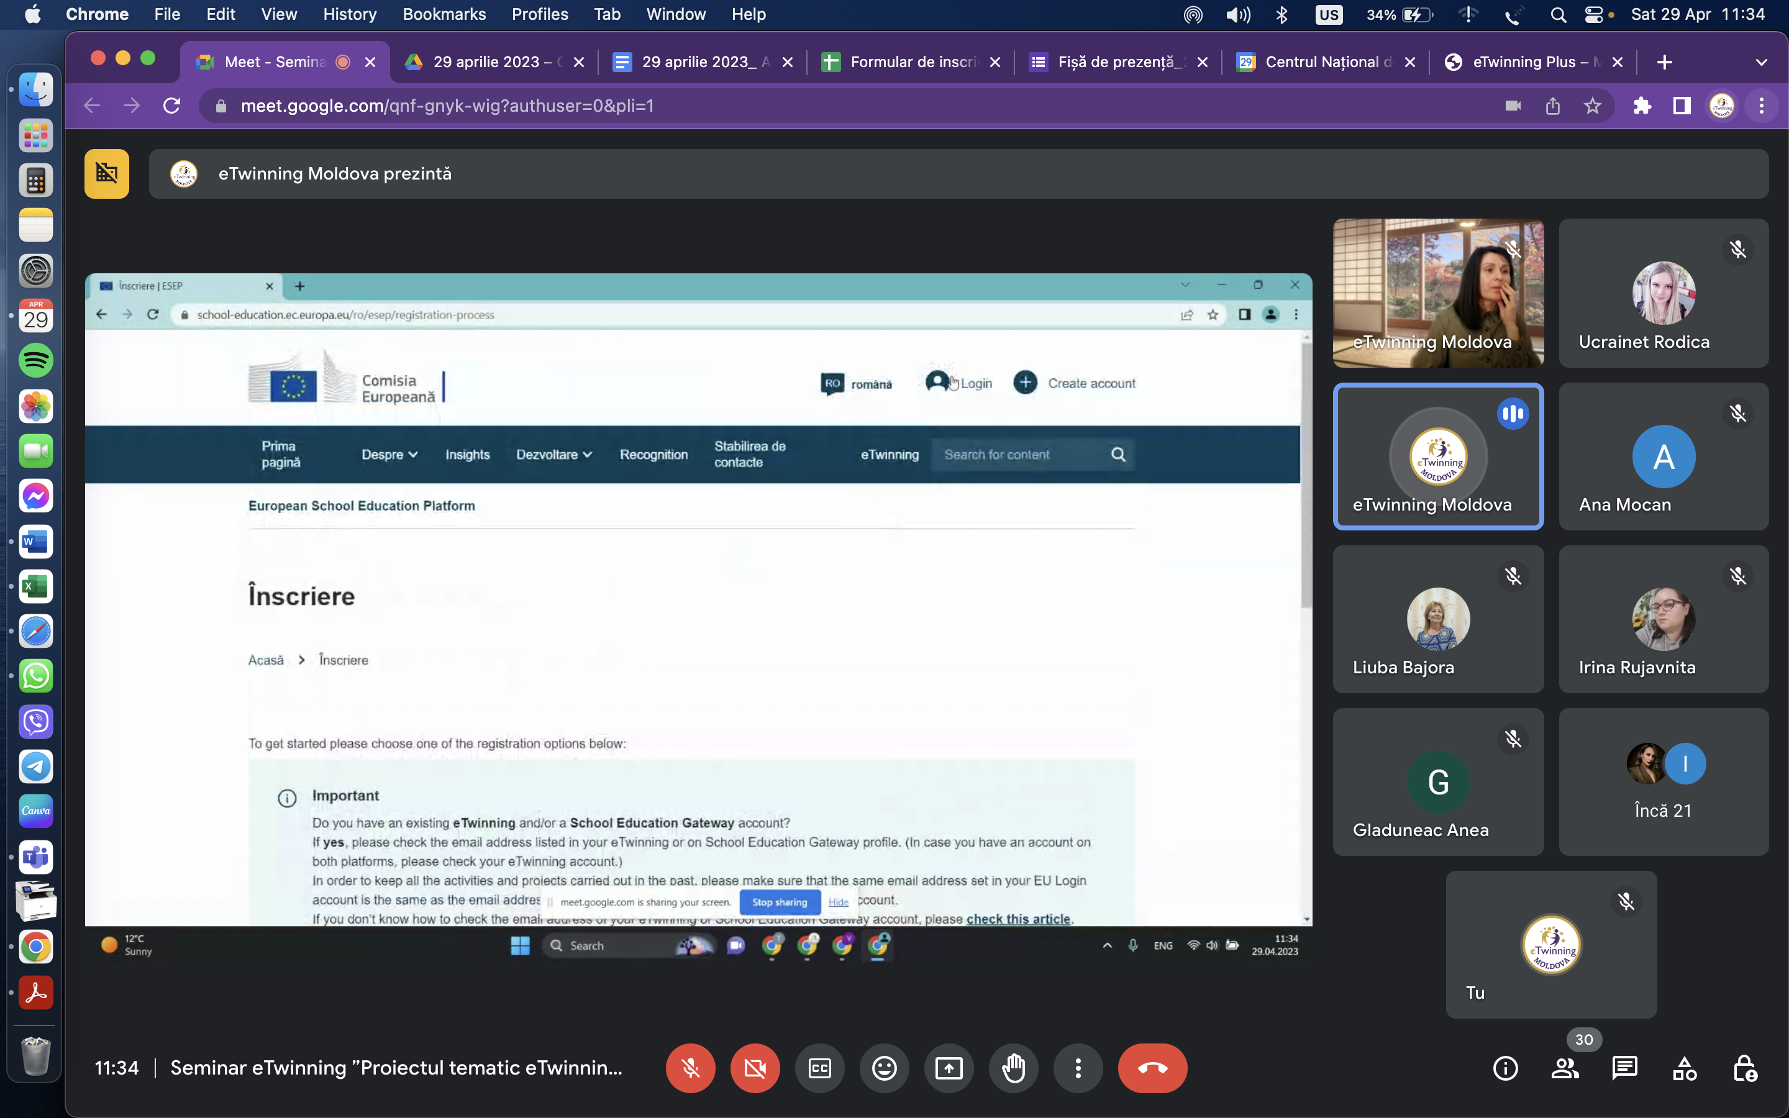The height and width of the screenshot is (1118, 1789).
Task: Open Spotify from the Dock
Action: (x=35, y=361)
